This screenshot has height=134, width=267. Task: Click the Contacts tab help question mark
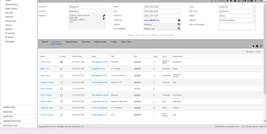[261, 46]
